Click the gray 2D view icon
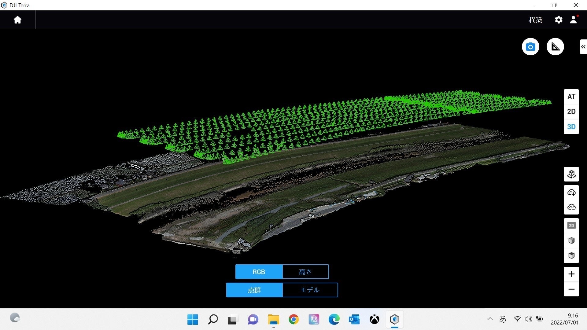 [x=571, y=226]
